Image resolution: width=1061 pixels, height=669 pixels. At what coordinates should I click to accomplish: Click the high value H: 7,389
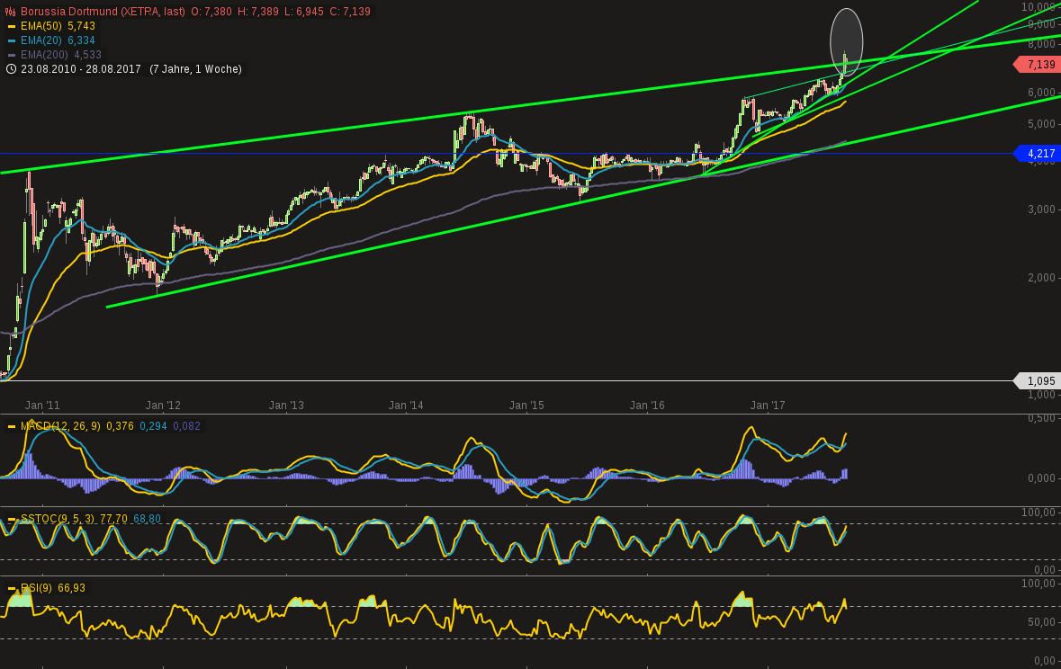(x=257, y=12)
